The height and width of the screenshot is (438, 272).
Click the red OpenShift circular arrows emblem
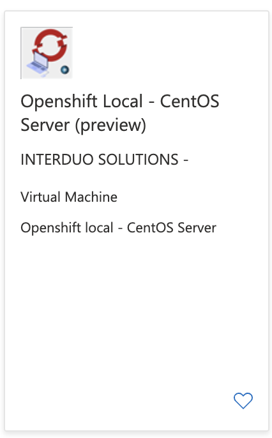click(50, 45)
